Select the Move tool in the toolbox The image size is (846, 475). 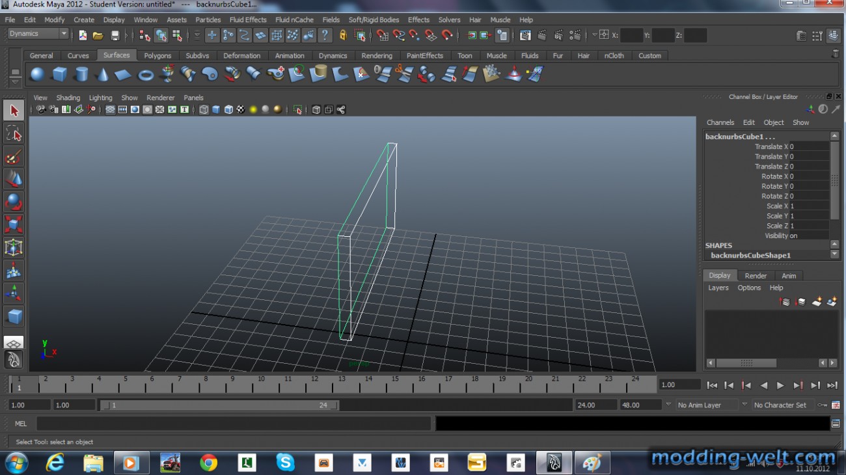pos(14,179)
